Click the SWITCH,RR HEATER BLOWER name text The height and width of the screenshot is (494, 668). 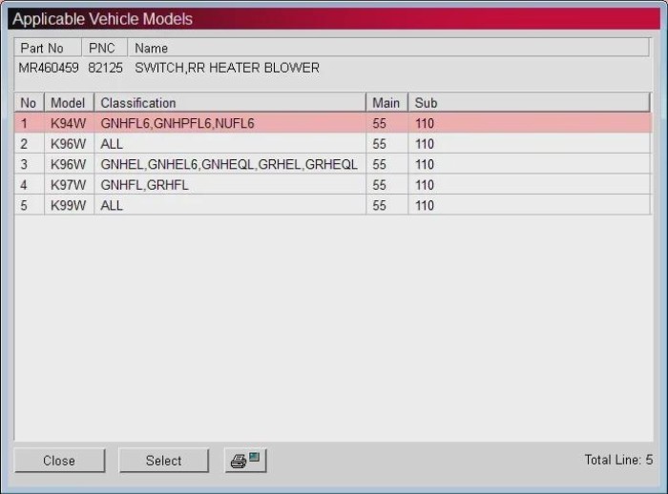(227, 68)
